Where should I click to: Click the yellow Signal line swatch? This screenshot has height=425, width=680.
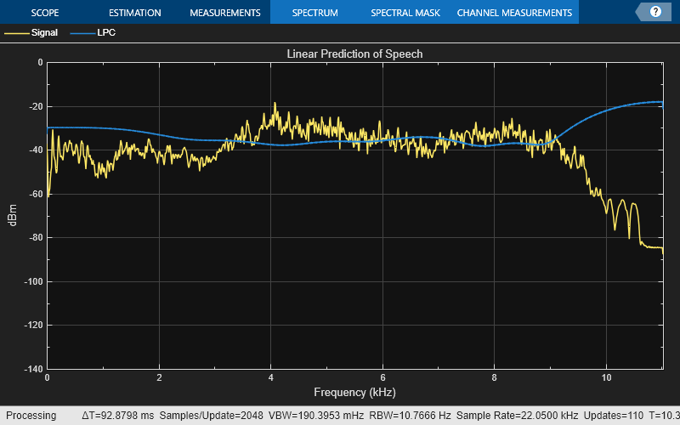(16, 33)
